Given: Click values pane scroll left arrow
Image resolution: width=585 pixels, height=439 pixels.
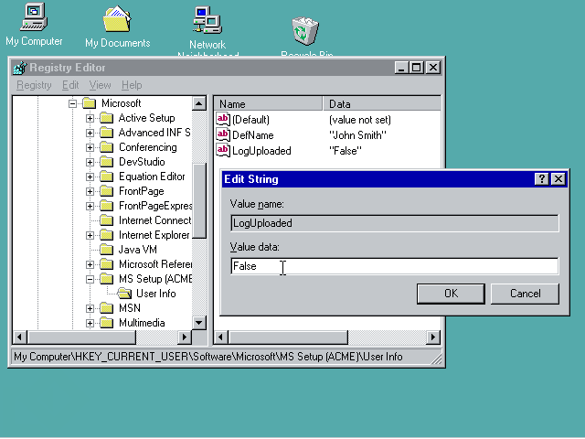Looking at the screenshot, I should point(221,337).
